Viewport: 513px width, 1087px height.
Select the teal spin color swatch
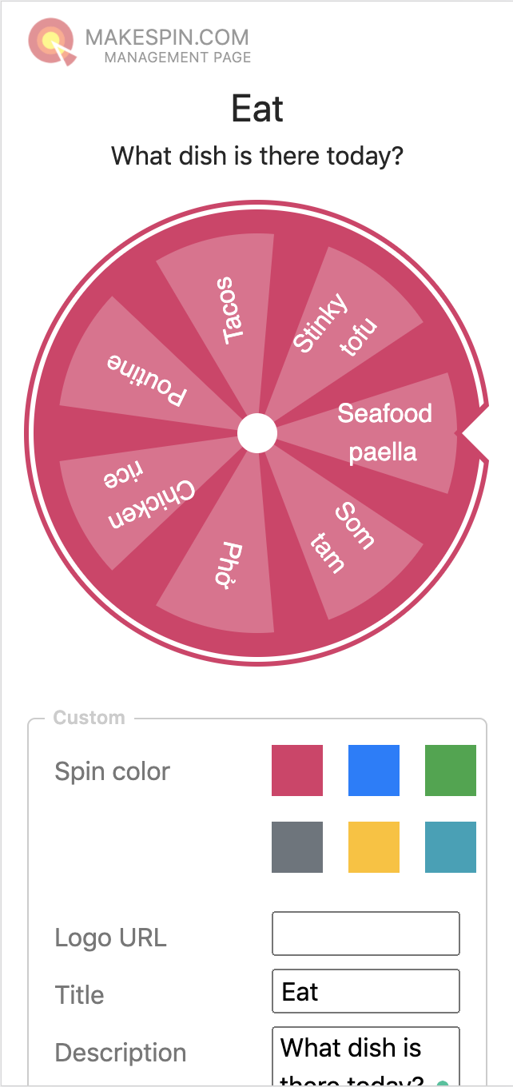coord(450,846)
